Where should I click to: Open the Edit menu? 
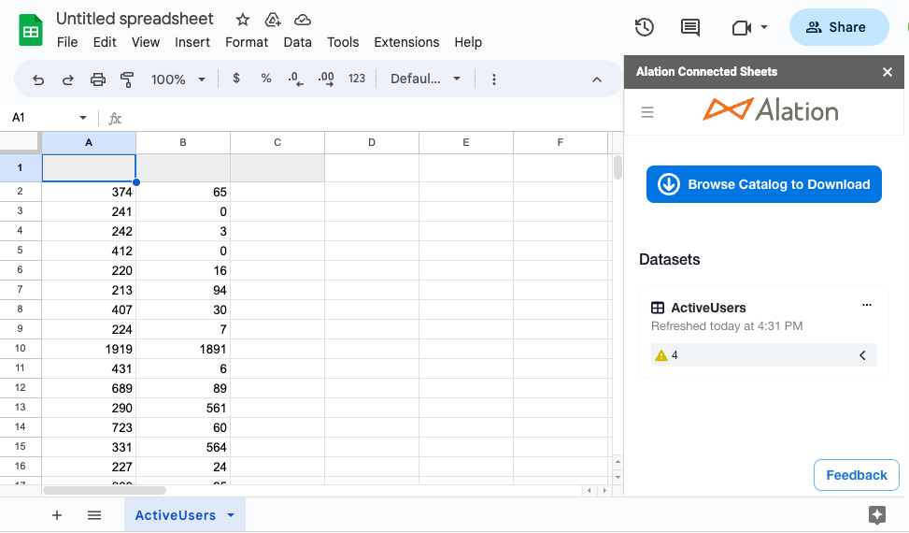tap(105, 42)
